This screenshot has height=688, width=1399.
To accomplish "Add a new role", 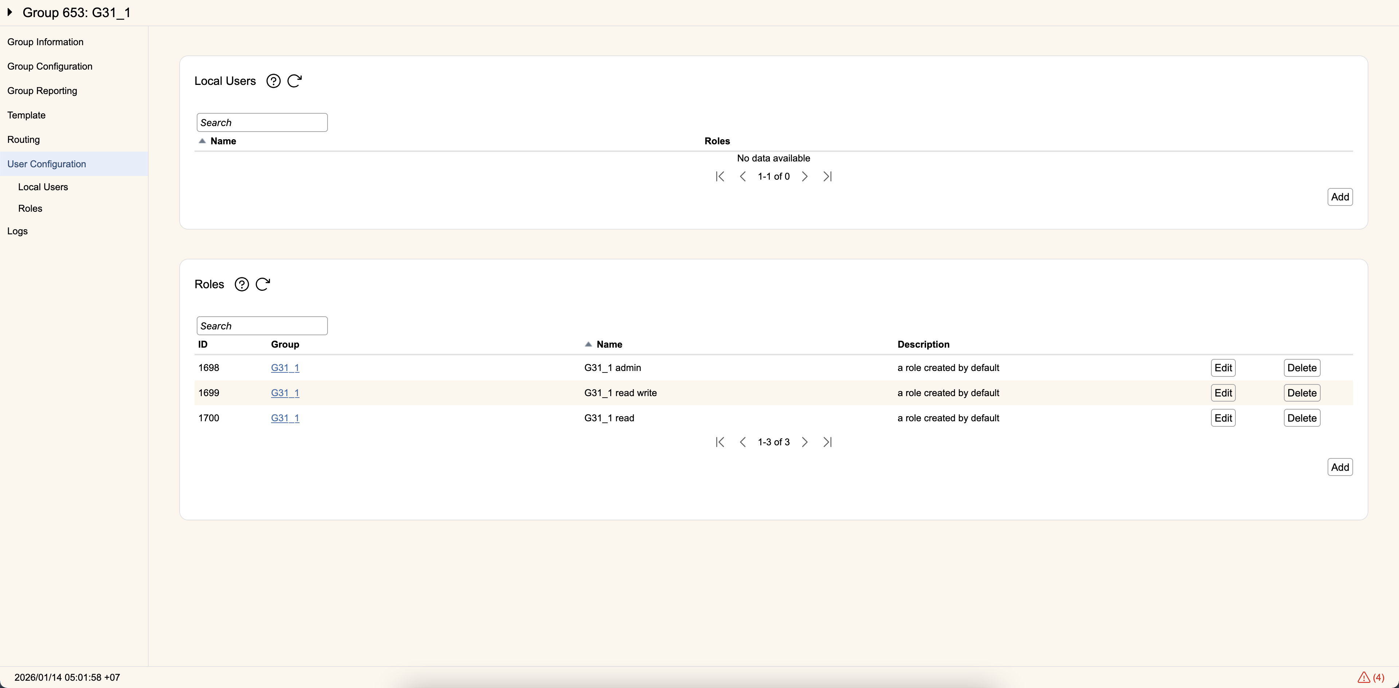I will coord(1340,467).
